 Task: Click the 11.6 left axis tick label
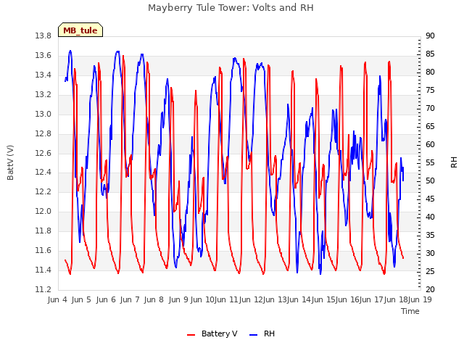[43, 250]
